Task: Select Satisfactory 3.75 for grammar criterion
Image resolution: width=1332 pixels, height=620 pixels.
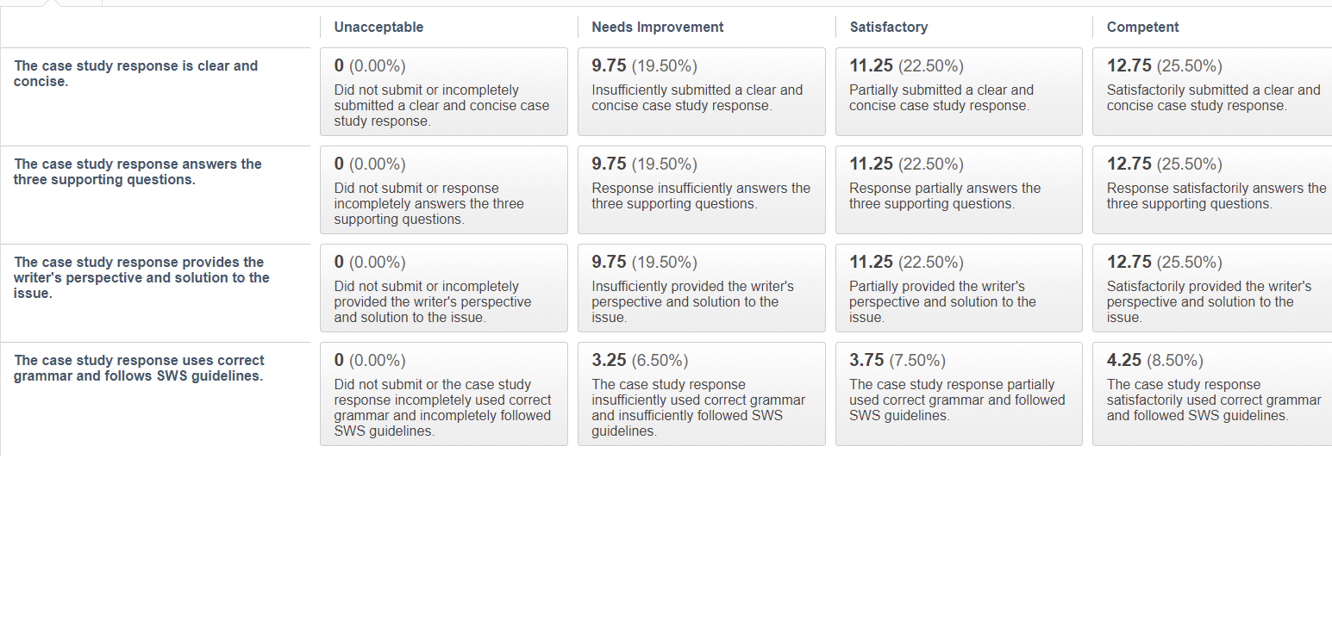Action: [x=959, y=394]
